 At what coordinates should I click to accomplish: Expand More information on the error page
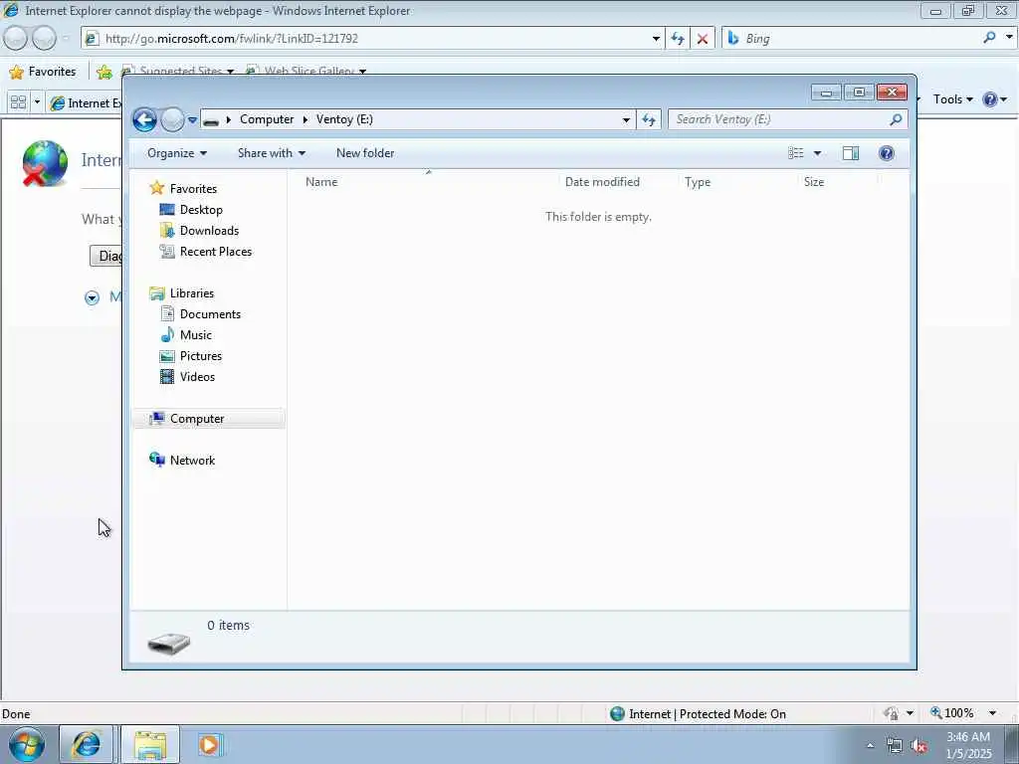click(92, 298)
